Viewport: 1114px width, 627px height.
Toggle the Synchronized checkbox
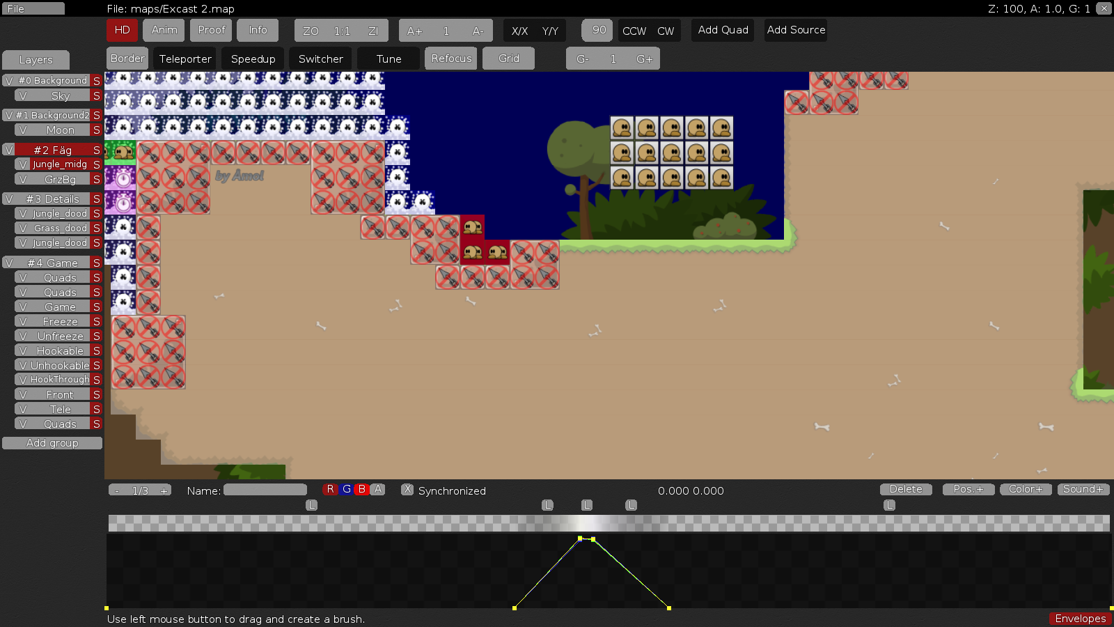tap(407, 490)
